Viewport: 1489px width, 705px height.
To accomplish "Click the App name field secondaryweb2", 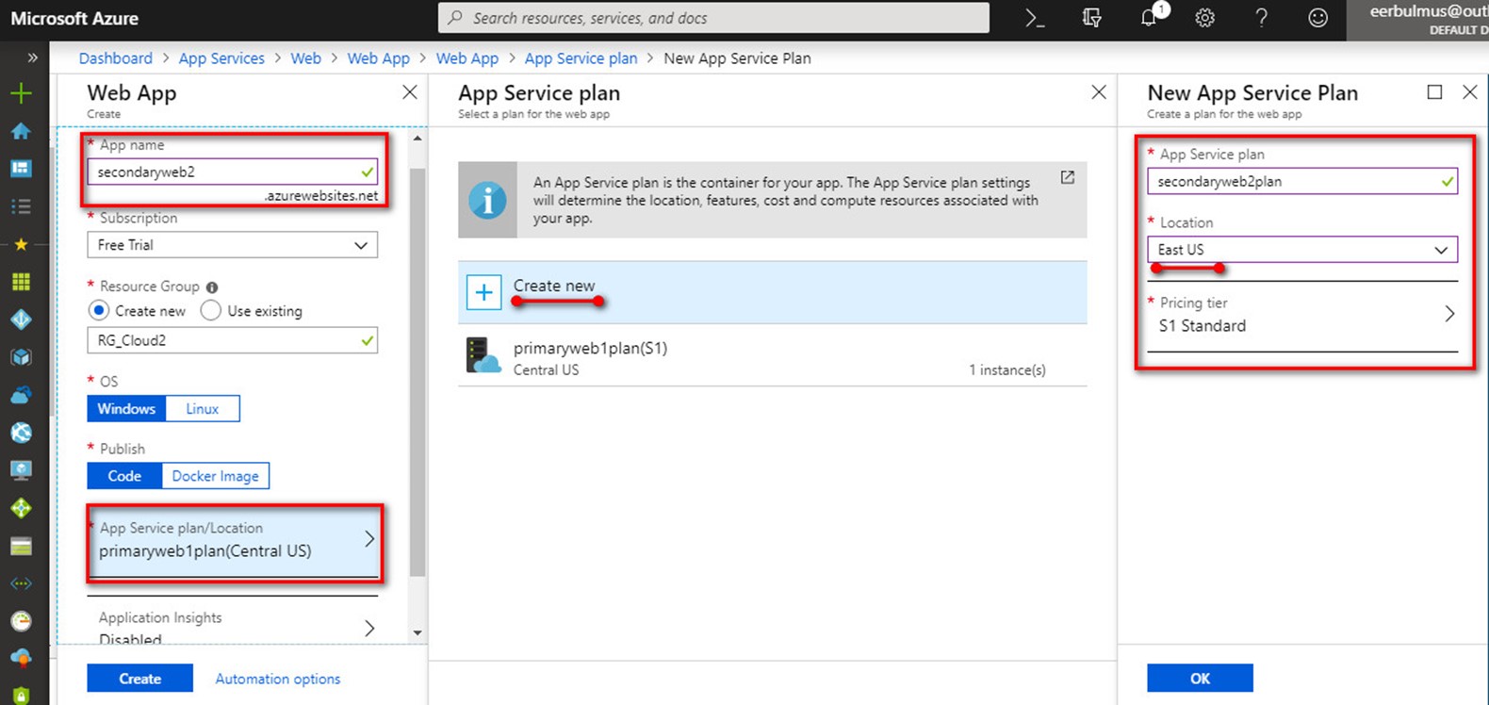I will tap(232, 172).
